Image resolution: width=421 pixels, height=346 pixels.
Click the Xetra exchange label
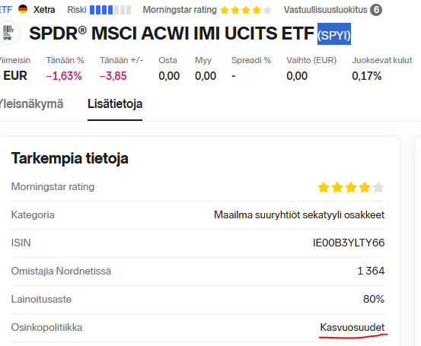pyautogui.click(x=44, y=10)
